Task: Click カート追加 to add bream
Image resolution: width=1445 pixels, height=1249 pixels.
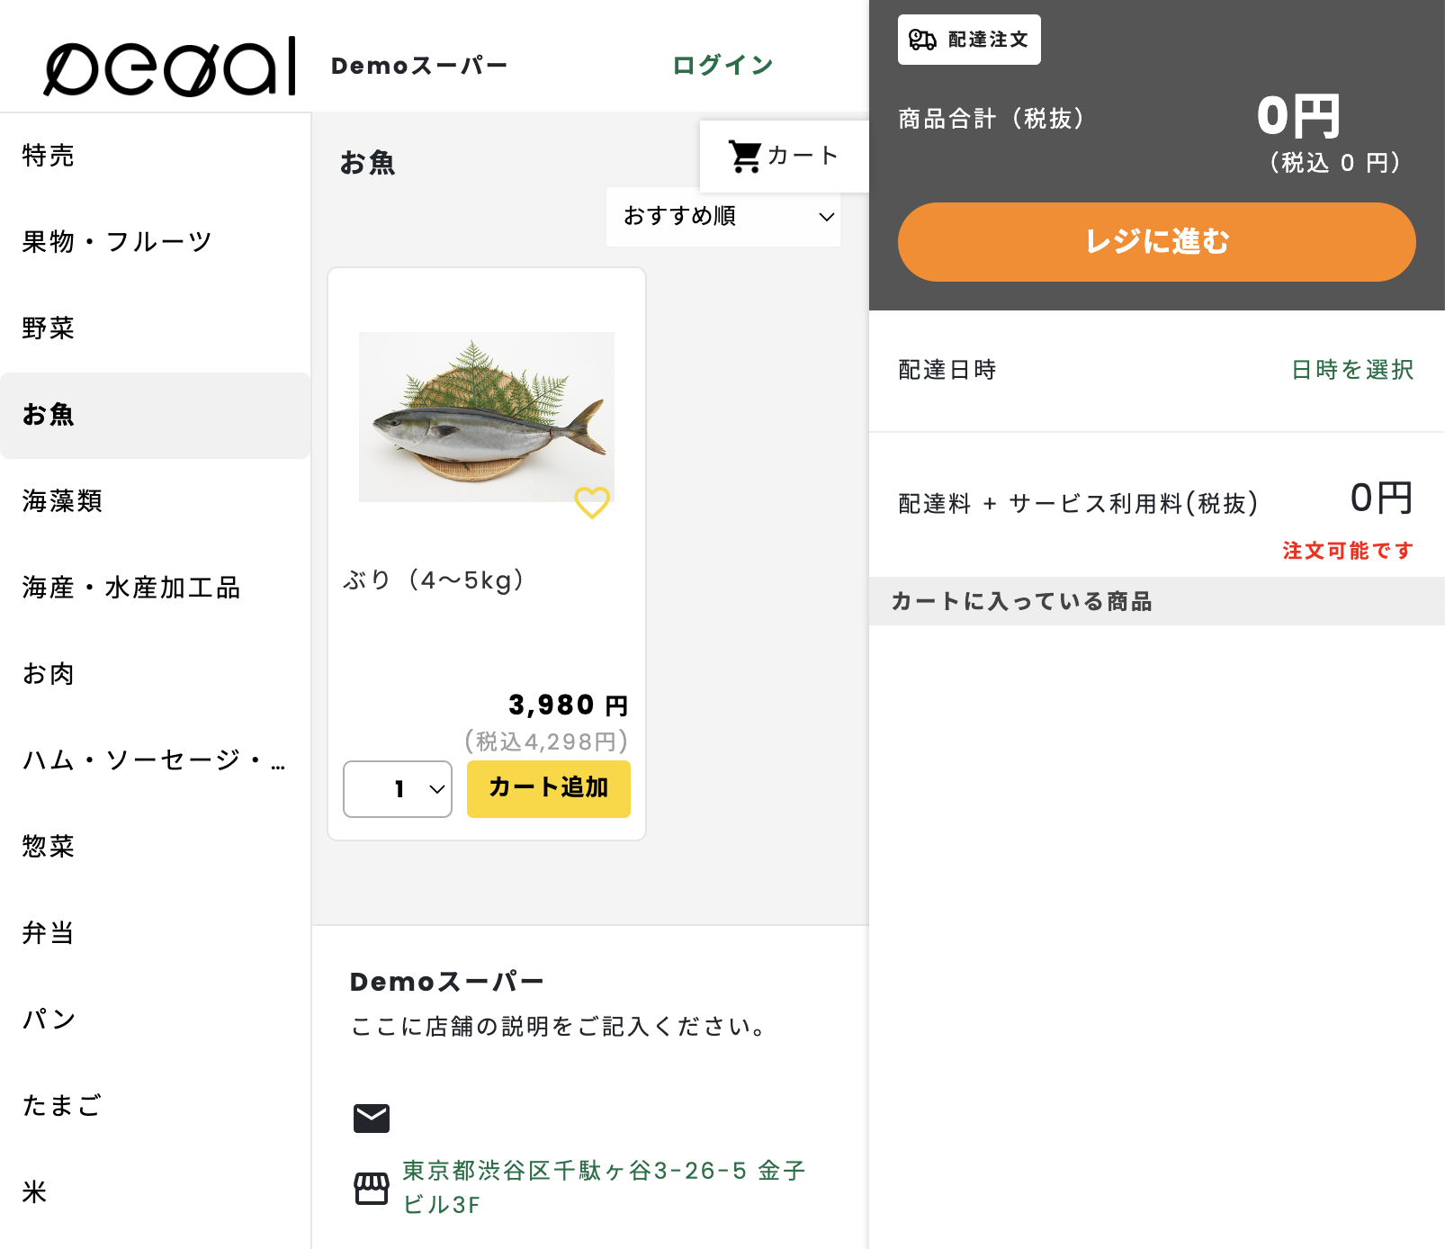Action: [x=548, y=789]
